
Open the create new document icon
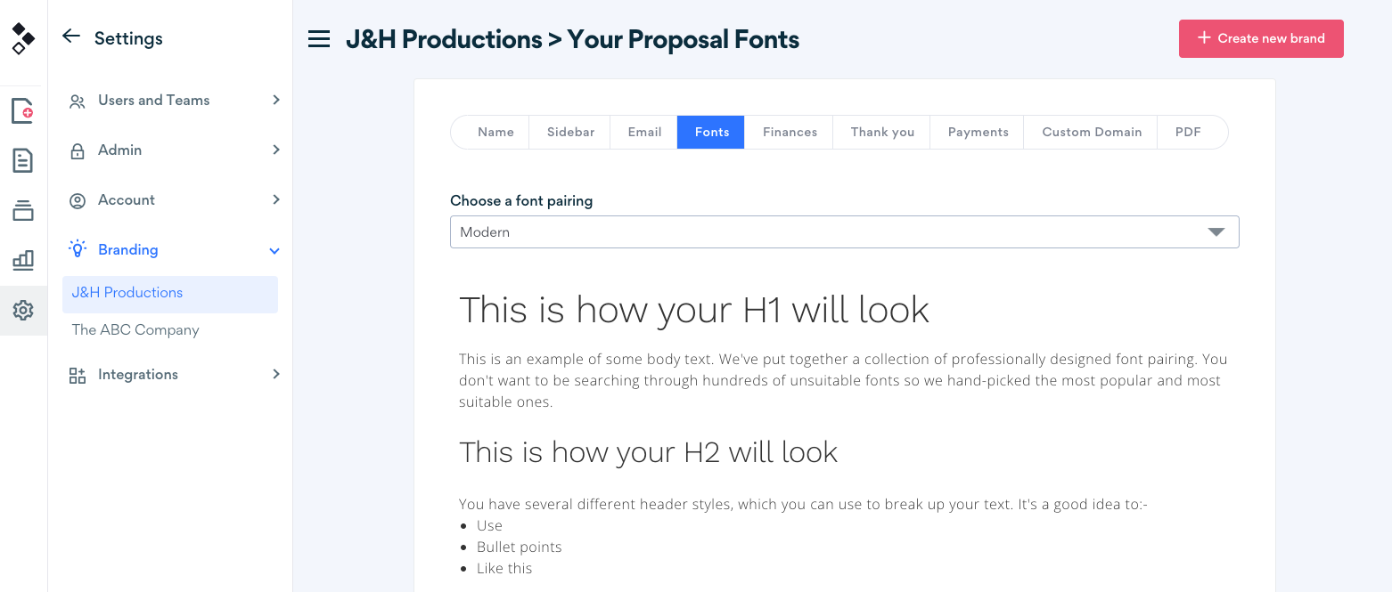coord(23,110)
